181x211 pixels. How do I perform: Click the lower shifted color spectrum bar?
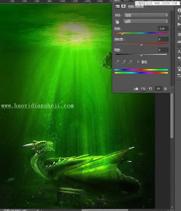141,73
